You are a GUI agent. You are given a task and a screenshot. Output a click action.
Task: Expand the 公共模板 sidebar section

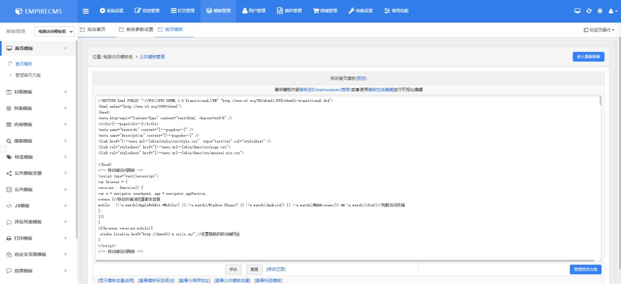point(38,190)
